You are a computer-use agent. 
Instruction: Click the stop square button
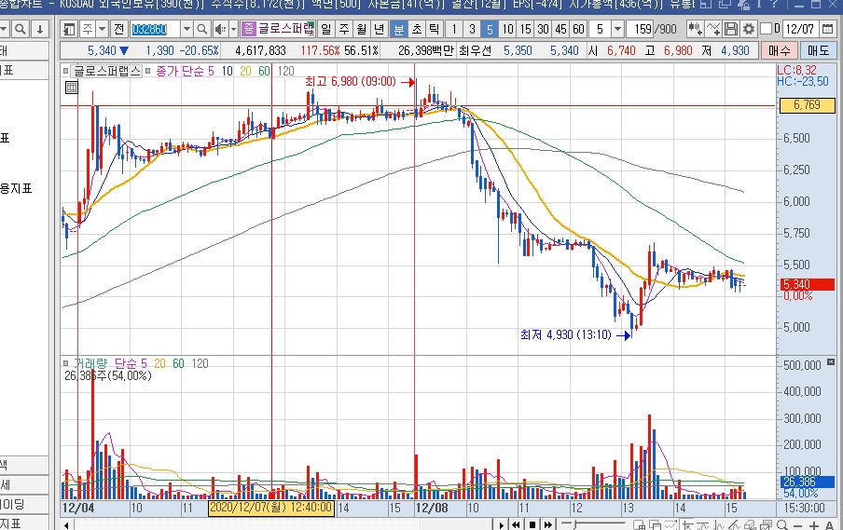coord(532,524)
